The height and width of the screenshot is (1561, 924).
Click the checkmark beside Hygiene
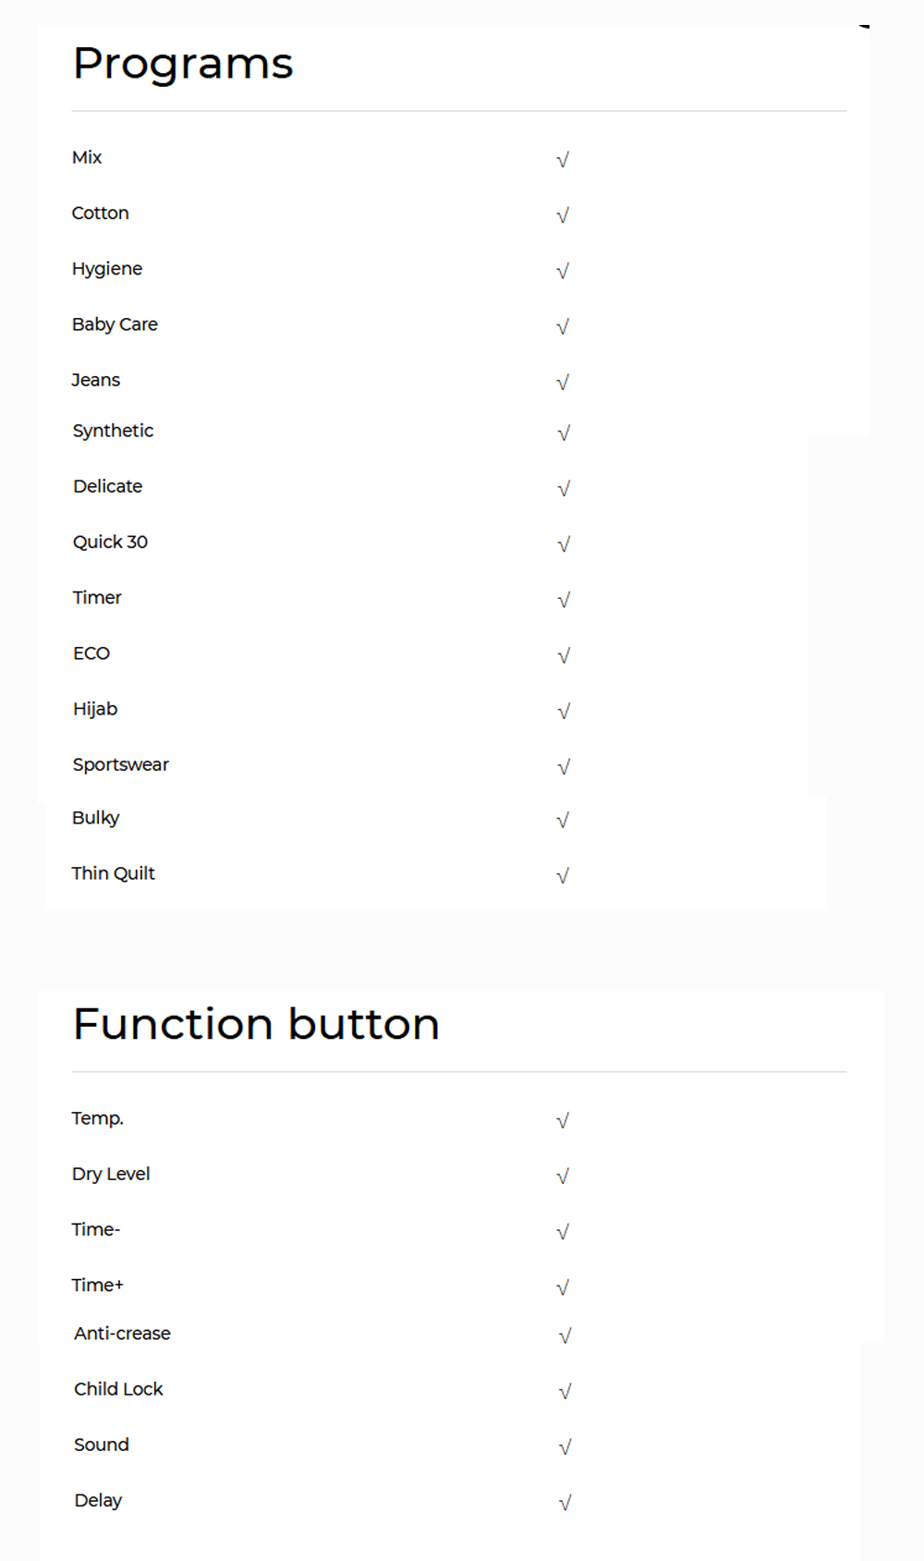[563, 271]
